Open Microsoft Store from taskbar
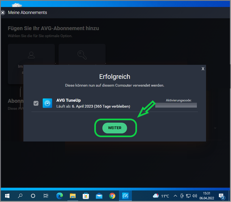Viewport: 231px width, 202px height. pyautogui.click(x=86, y=196)
